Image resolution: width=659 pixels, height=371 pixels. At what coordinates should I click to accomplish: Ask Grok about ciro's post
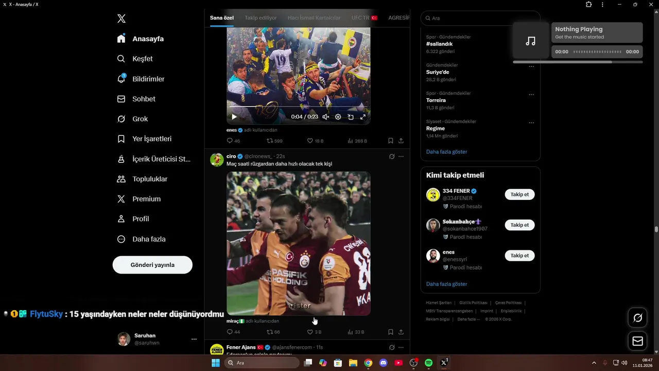coord(392,157)
